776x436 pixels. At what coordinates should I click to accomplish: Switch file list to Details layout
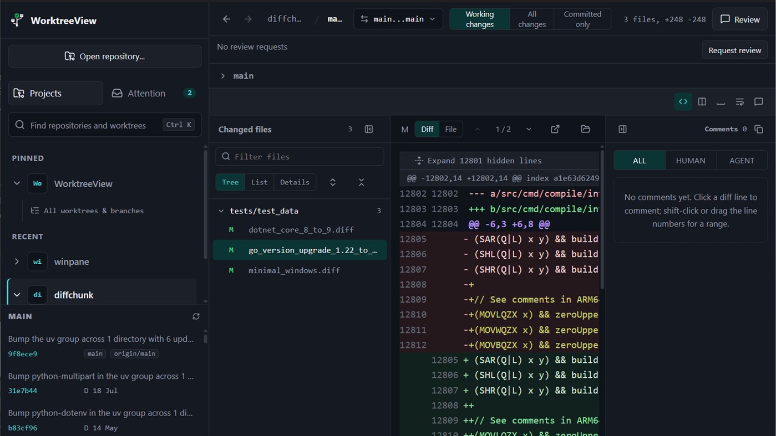point(295,182)
